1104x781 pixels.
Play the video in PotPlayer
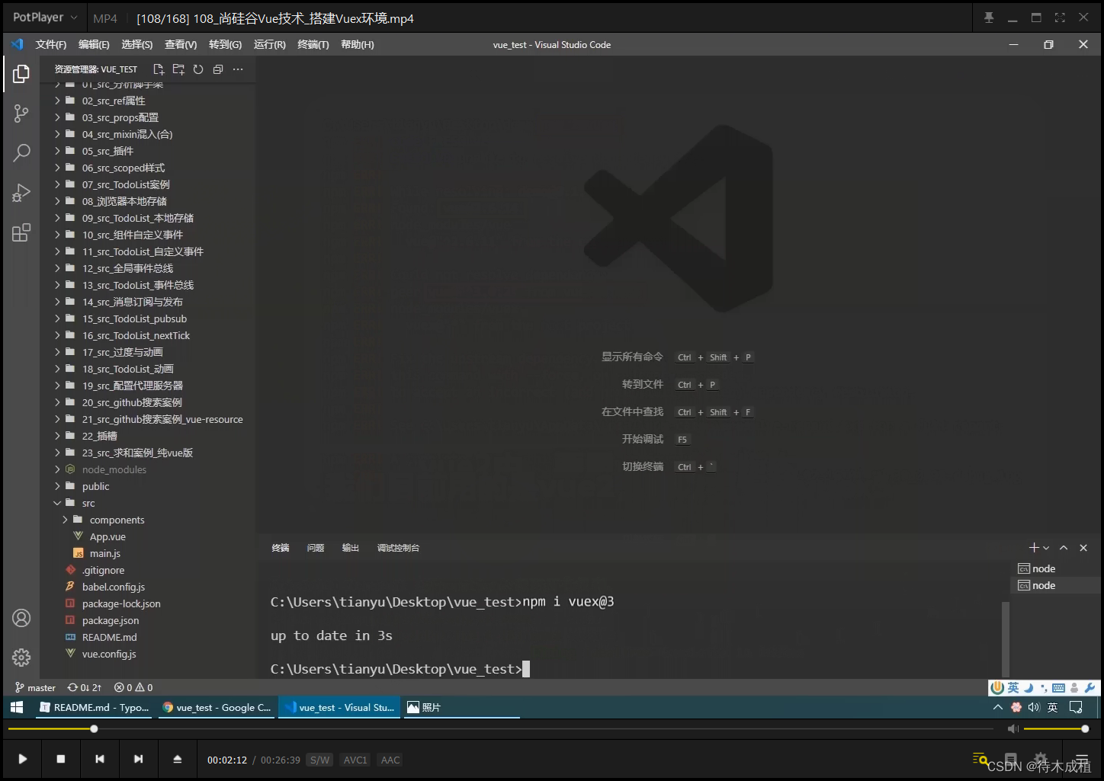[23, 759]
